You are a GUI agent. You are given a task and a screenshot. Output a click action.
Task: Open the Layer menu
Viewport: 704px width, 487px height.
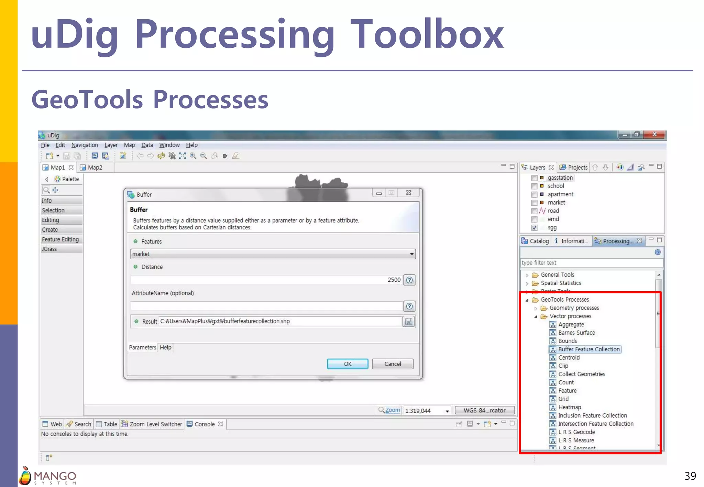coord(111,145)
